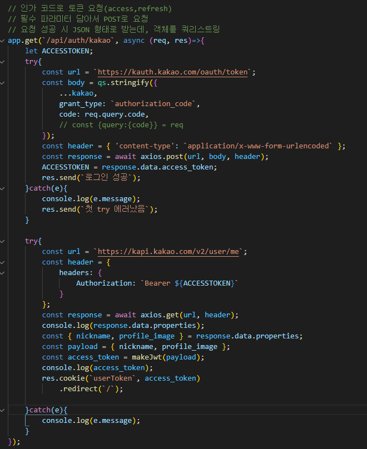Click the 'grant_type' property key

coord(80,104)
